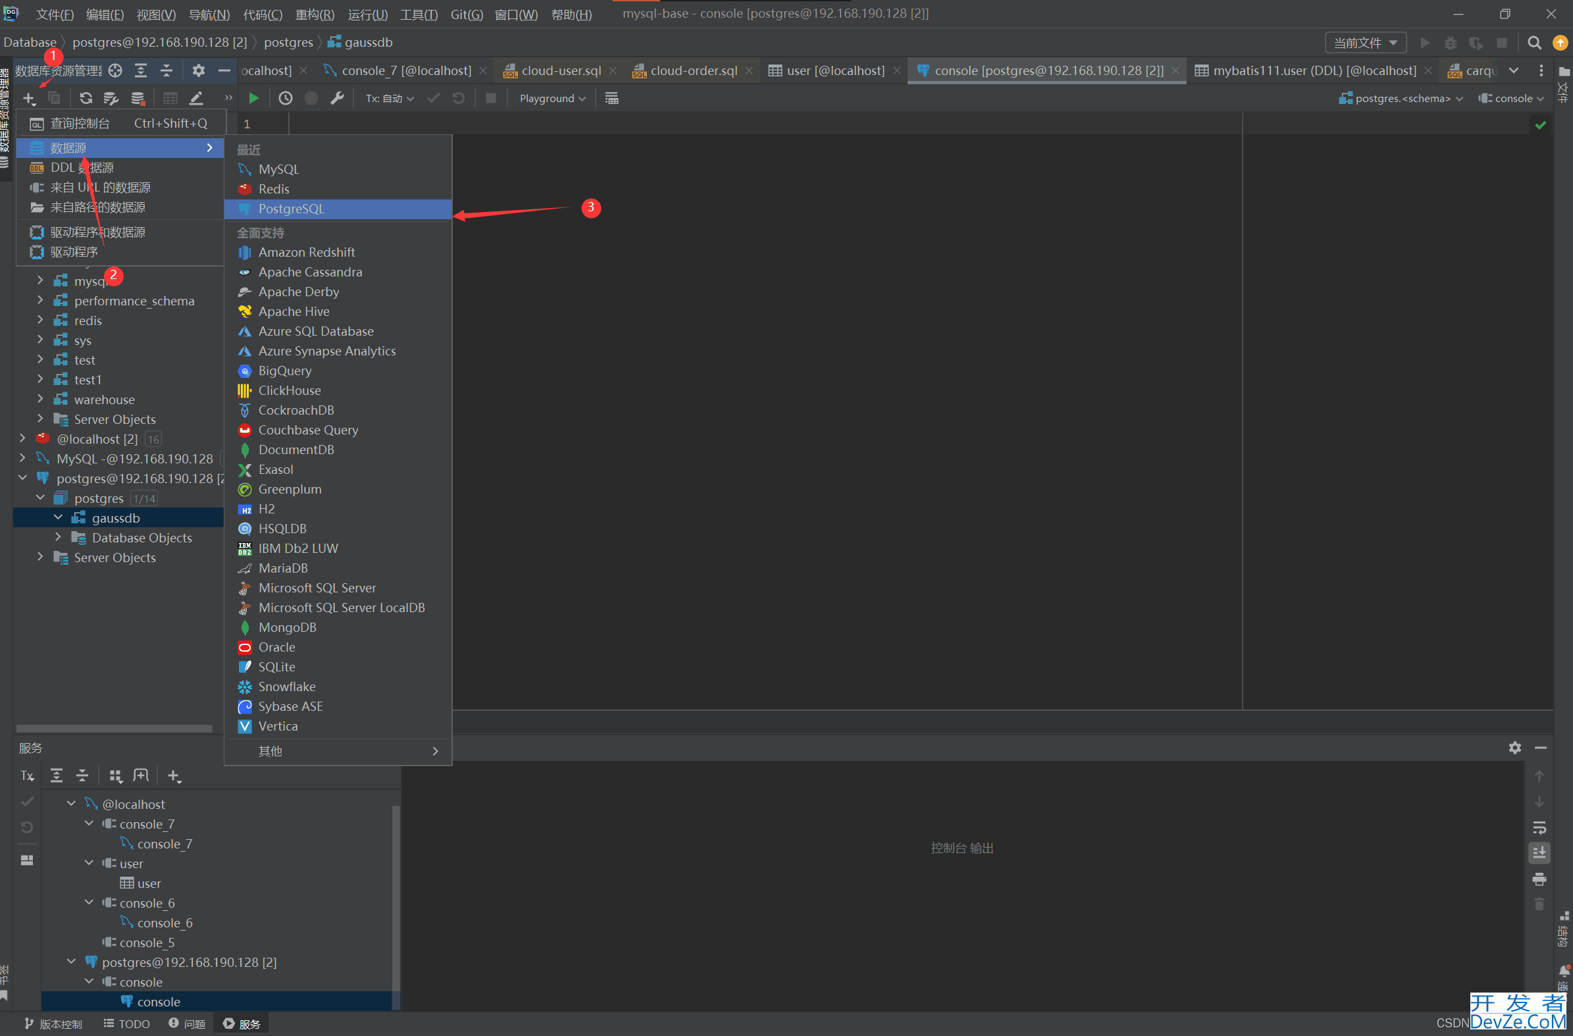Click 服务 tool window button in status bar
This screenshot has width=1573, height=1036.
pos(242,1023)
